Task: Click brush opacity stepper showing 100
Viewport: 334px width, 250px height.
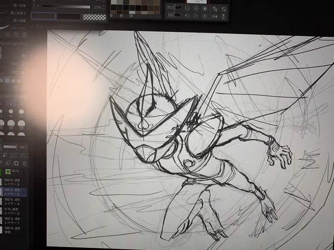Action: click(19, 72)
